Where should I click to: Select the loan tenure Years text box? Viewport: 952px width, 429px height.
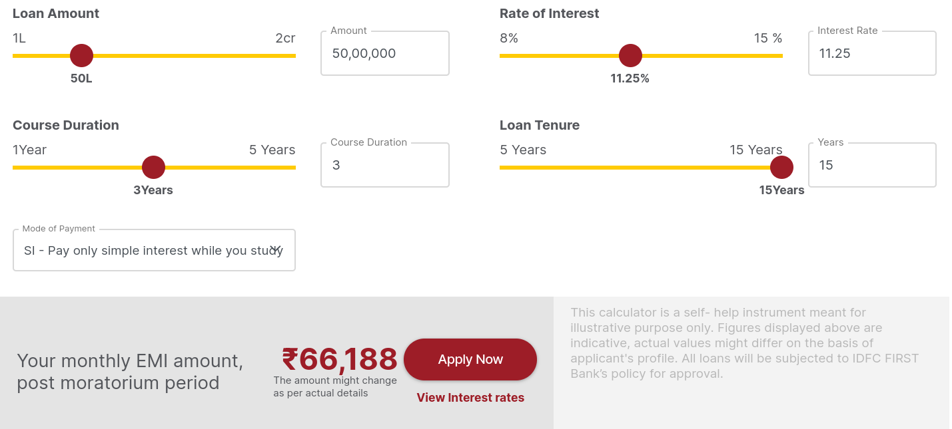(872, 165)
